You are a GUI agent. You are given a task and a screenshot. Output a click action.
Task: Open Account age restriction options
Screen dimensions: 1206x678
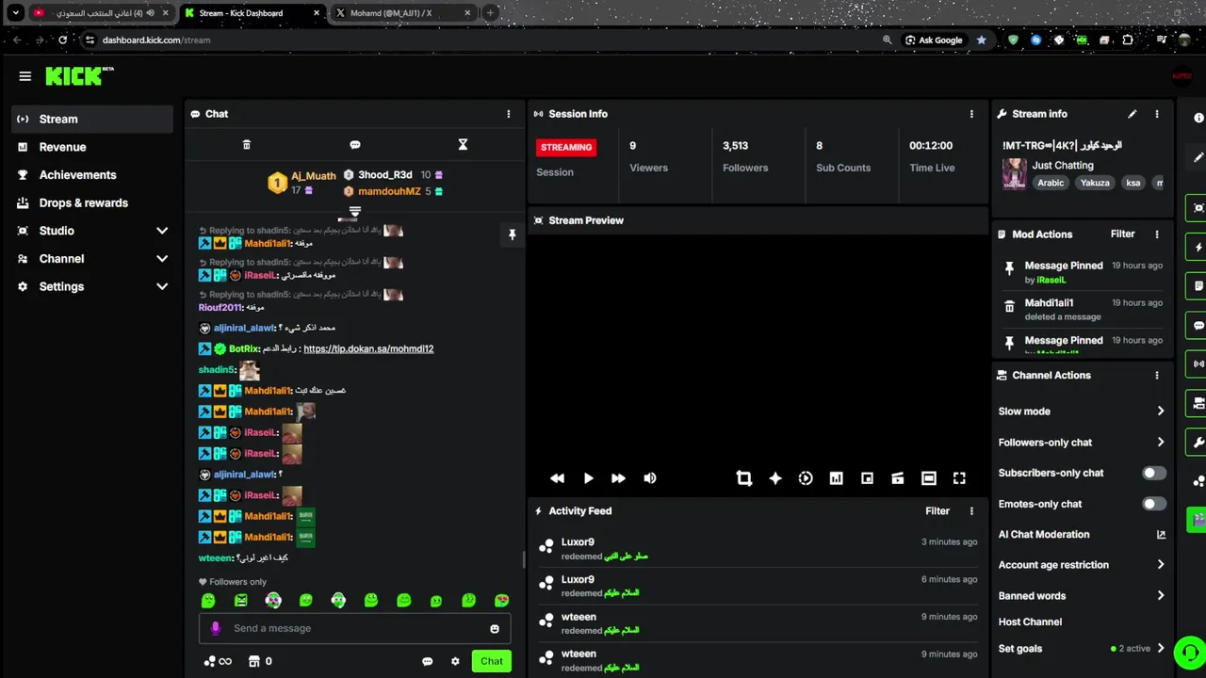[x=1081, y=565]
